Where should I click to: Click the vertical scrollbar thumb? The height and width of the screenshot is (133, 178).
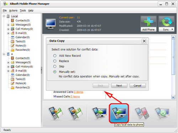[x=173, y=57]
